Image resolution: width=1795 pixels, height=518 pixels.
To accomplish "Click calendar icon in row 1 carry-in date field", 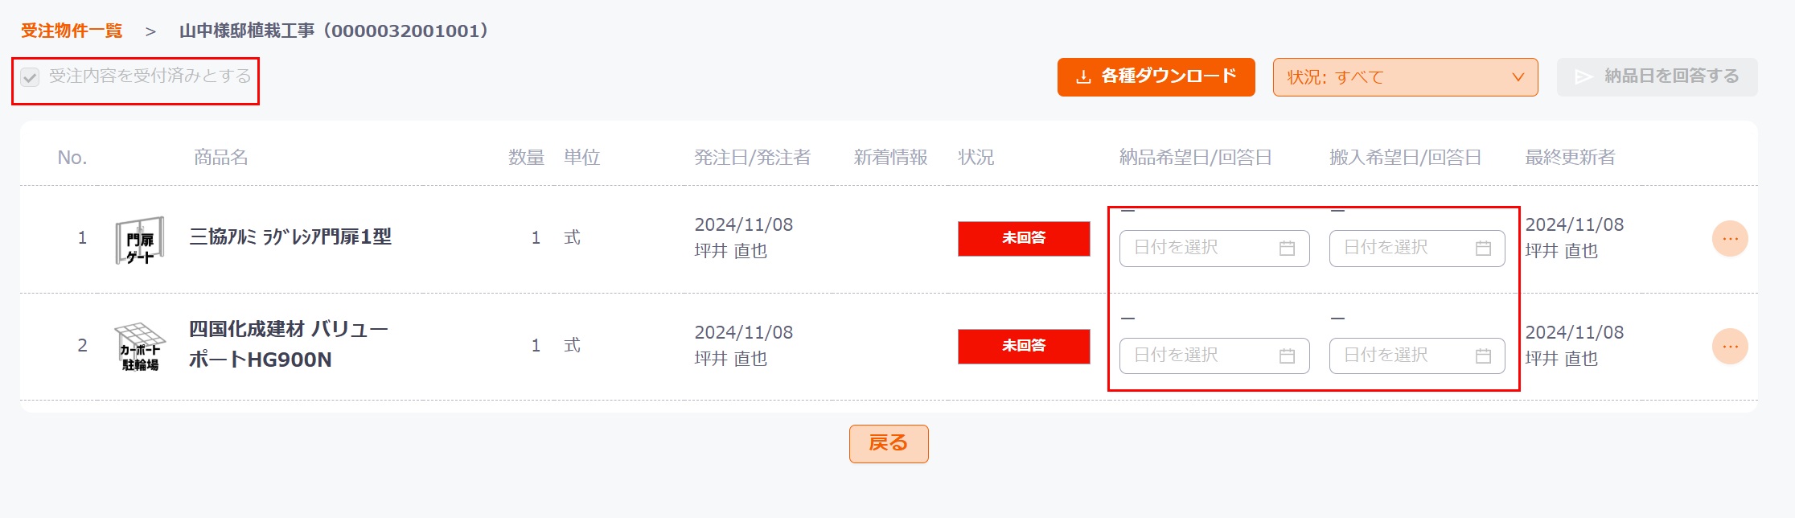I will point(1483,249).
